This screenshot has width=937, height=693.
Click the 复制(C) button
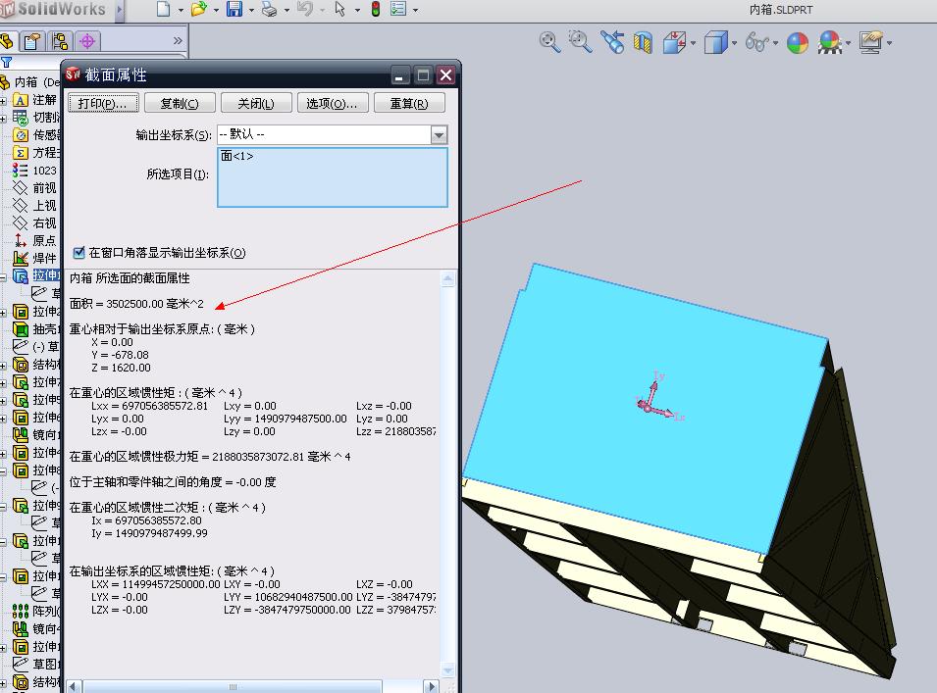pyautogui.click(x=180, y=103)
